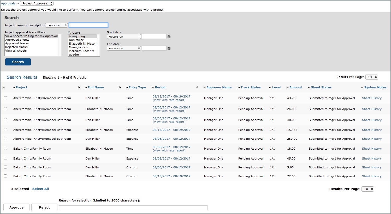The image size is (391, 214).
Task: Click the Start date input field
Action: pos(154,36)
